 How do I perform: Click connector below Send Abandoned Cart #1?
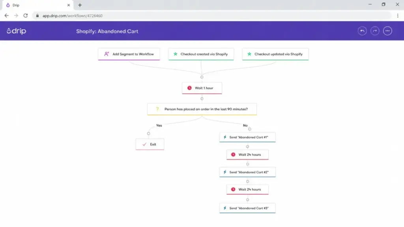pyautogui.click(x=248, y=147)
